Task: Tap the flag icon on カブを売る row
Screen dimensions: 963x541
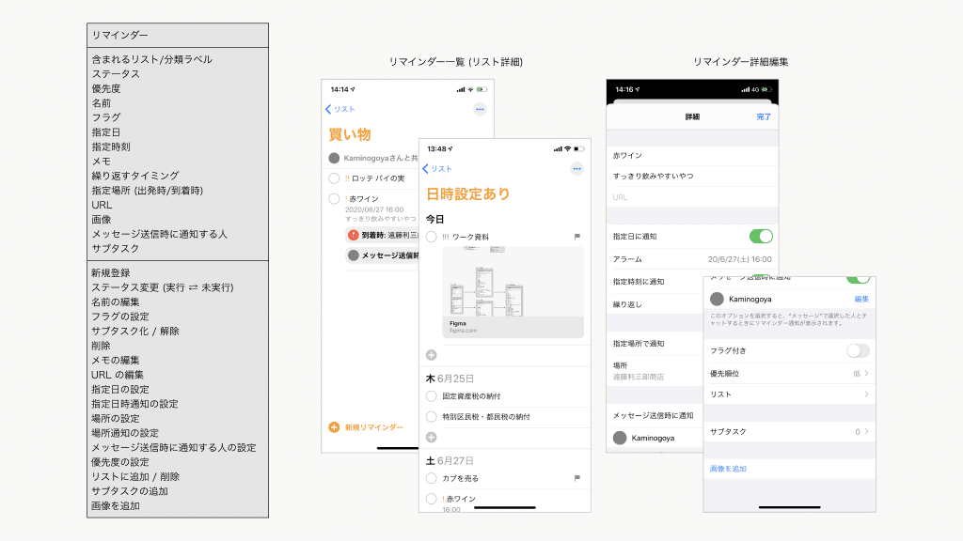Action: point(576,478)
